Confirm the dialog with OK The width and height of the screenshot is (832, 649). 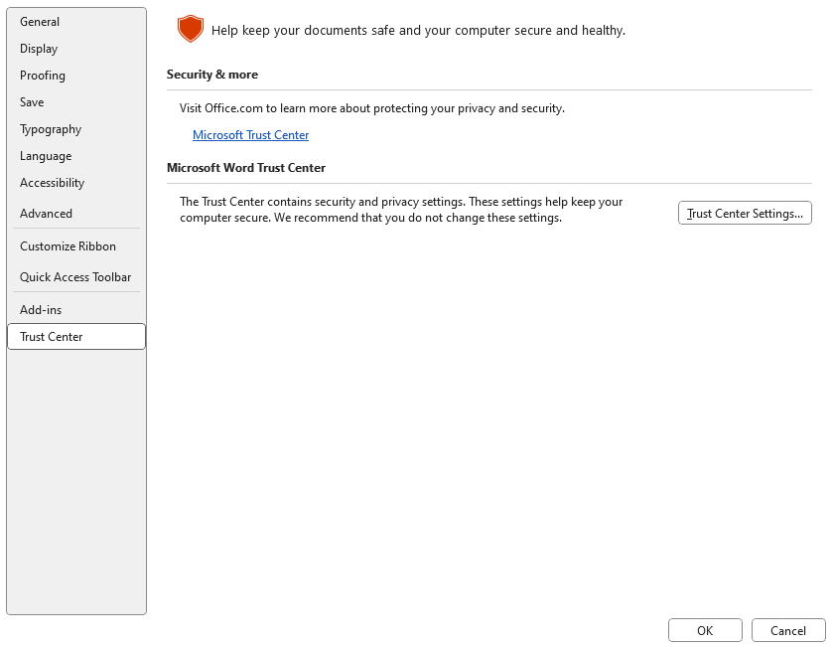[x=705, y=630]
